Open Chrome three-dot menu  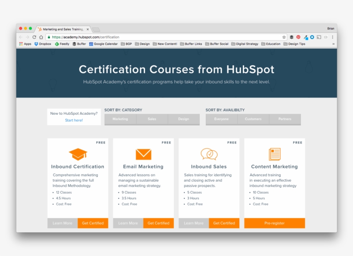coord(332,37)
